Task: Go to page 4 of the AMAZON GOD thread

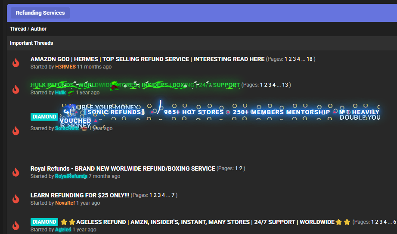Action: (x=298, y=59)
